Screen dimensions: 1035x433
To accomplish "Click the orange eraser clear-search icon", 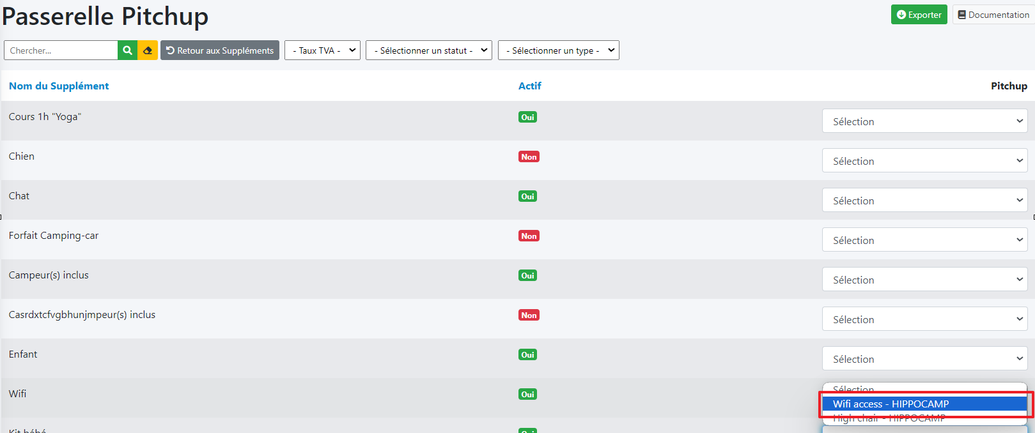I will click(x=148, y=50).
